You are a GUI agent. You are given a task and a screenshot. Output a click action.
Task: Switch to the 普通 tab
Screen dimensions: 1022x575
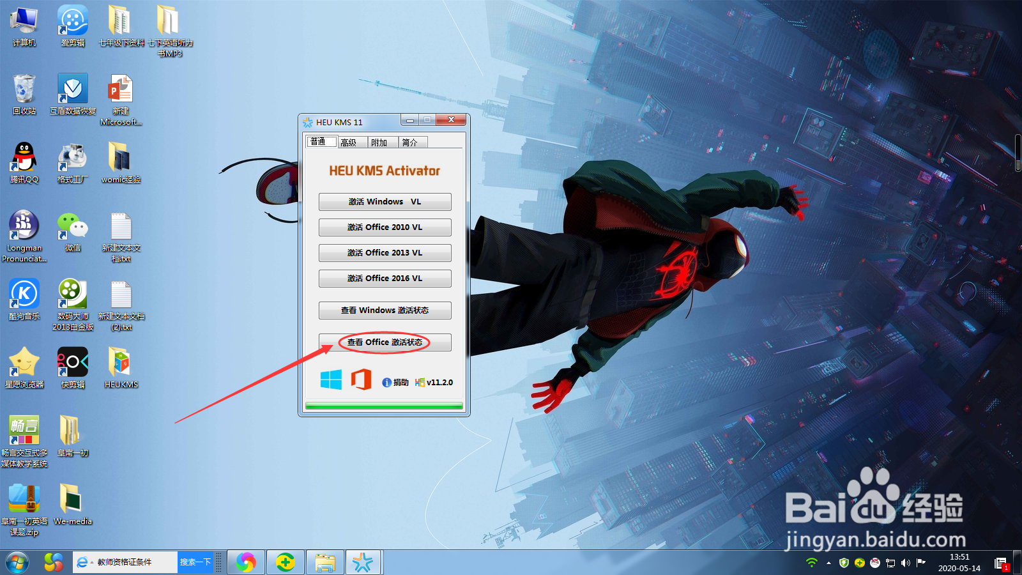(321, 142)
